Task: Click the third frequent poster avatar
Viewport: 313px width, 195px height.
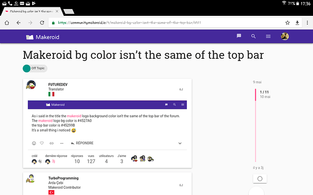Action: pyautogui.click(x=150, y=159)
